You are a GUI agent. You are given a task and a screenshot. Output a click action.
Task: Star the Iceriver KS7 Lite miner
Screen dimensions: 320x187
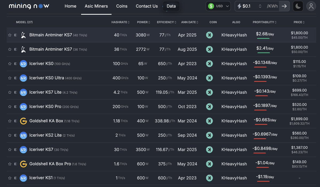(10, 92)
